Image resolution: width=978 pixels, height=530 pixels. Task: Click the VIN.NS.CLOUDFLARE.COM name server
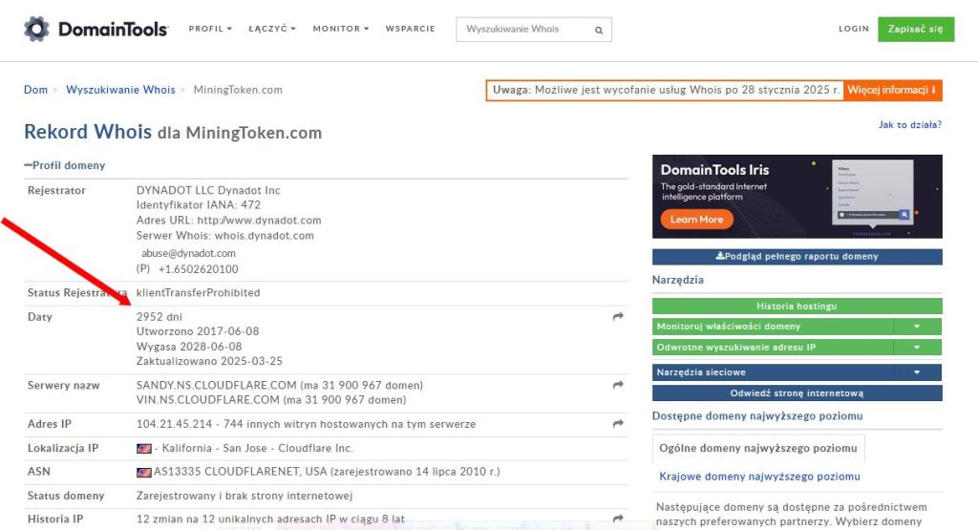point(207,400)
